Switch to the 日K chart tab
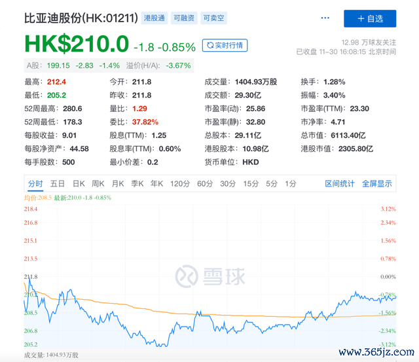 click(79, 183)
